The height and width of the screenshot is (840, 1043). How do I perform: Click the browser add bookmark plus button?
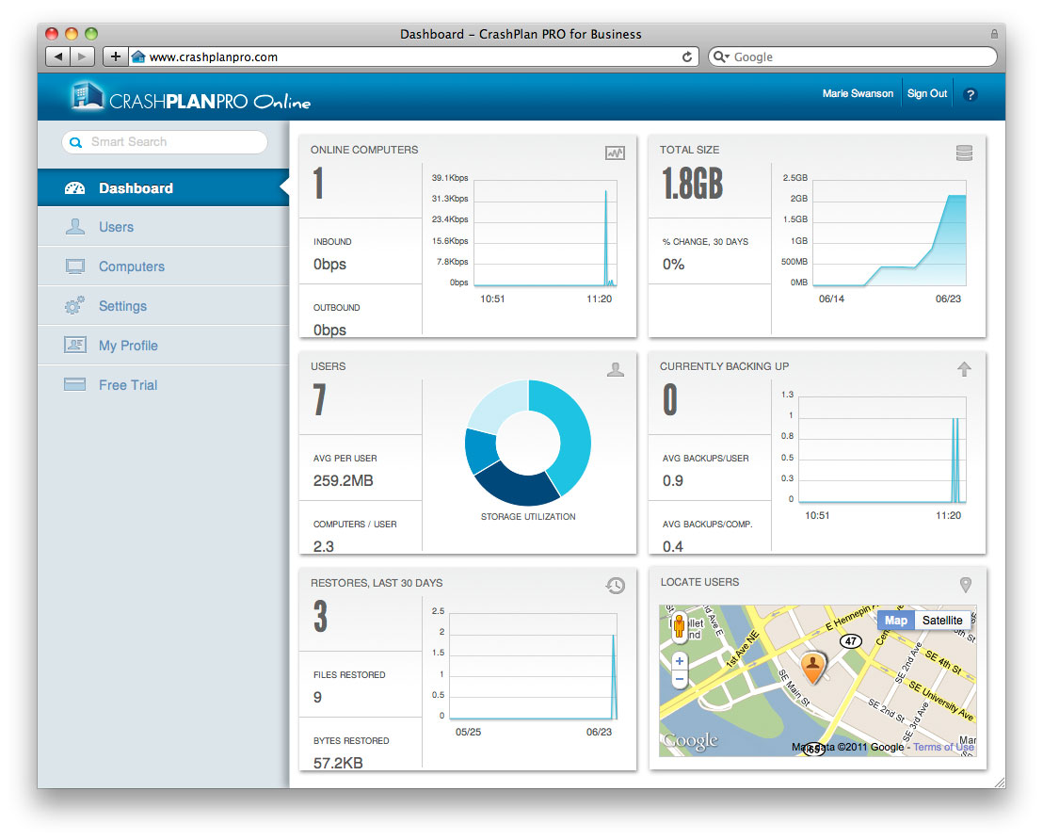click(x=115, y=57)
